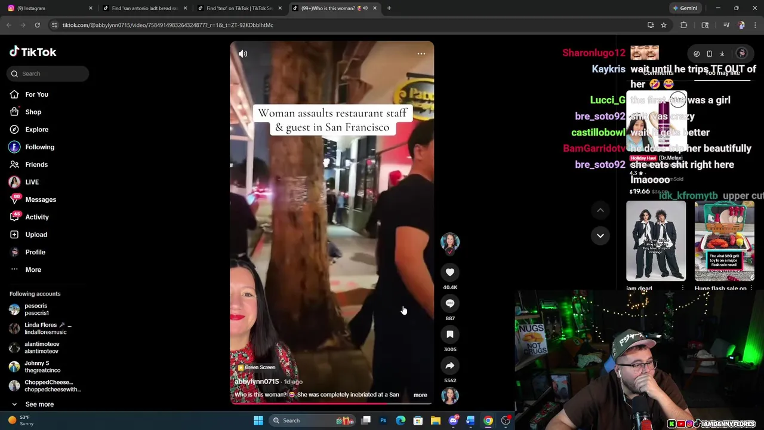Image resolution: width=764 pixels, height=430 pixels.
Task: Open the Following feed
Action: 39,147
